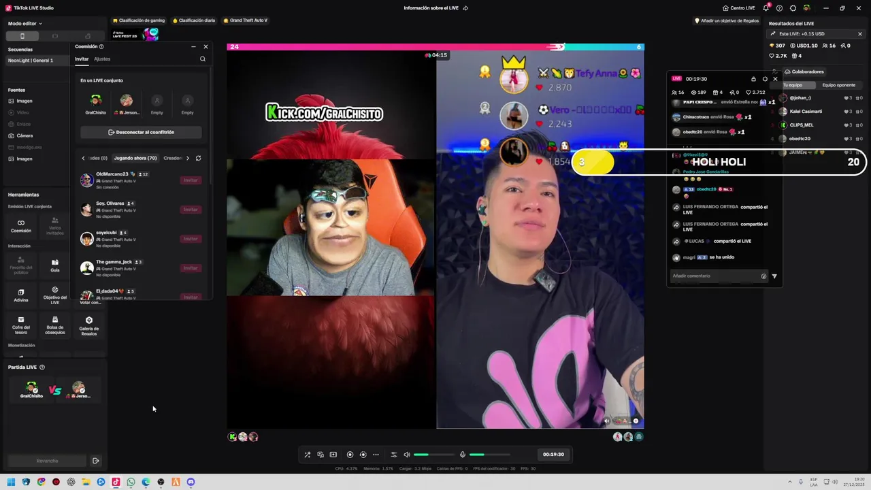Refresh the Jugando ahora list
The width and height of the screenshot is (871, 490).
(198, 158)
